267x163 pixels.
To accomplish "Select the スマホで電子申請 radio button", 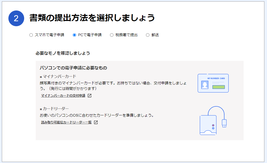I will (x=31, y=35).
